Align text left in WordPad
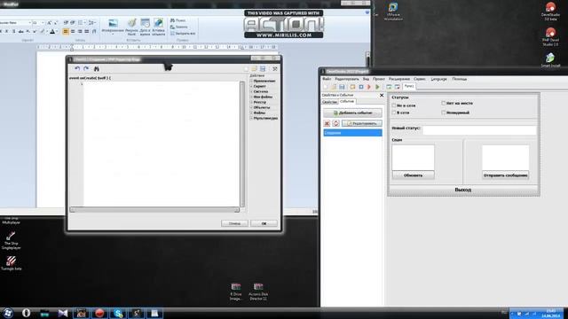The width and height of the screenshot is (568, 319). click(66, 32)
